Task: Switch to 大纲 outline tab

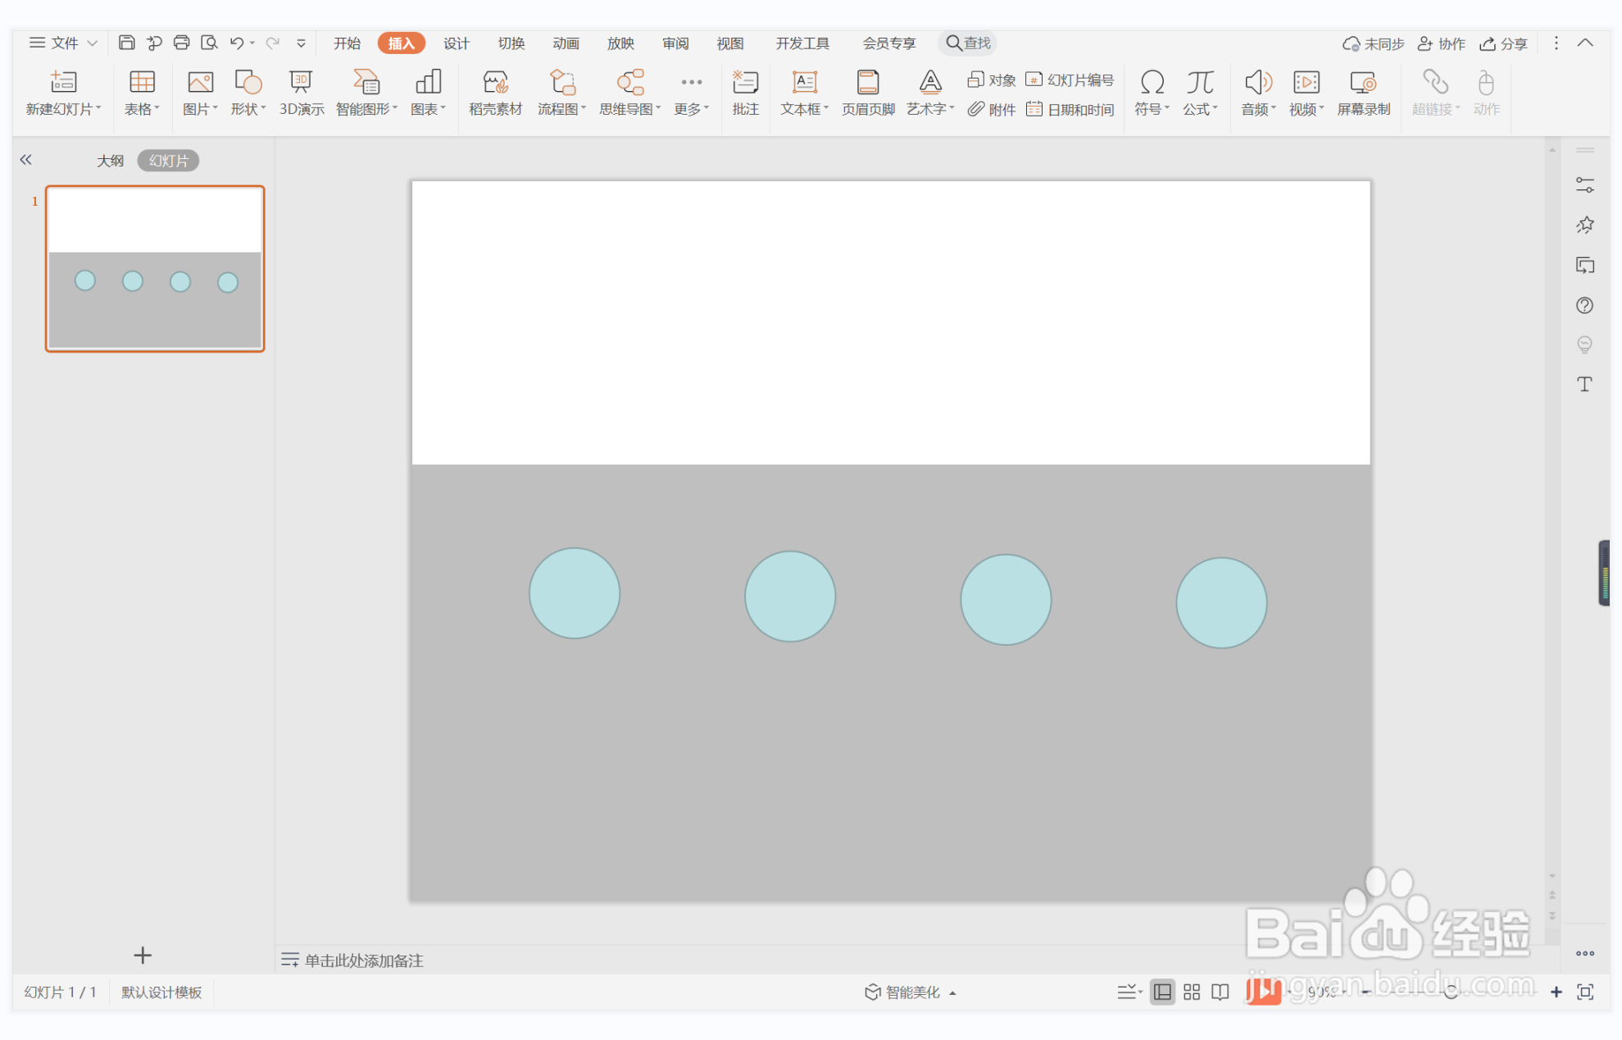Action: [110, 161]
